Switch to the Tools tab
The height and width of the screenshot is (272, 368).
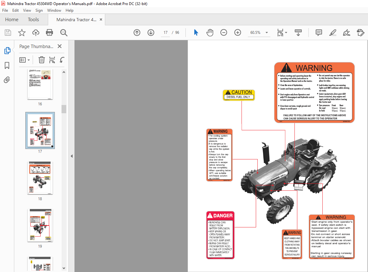pyautogui.click(x=33, y=19)
